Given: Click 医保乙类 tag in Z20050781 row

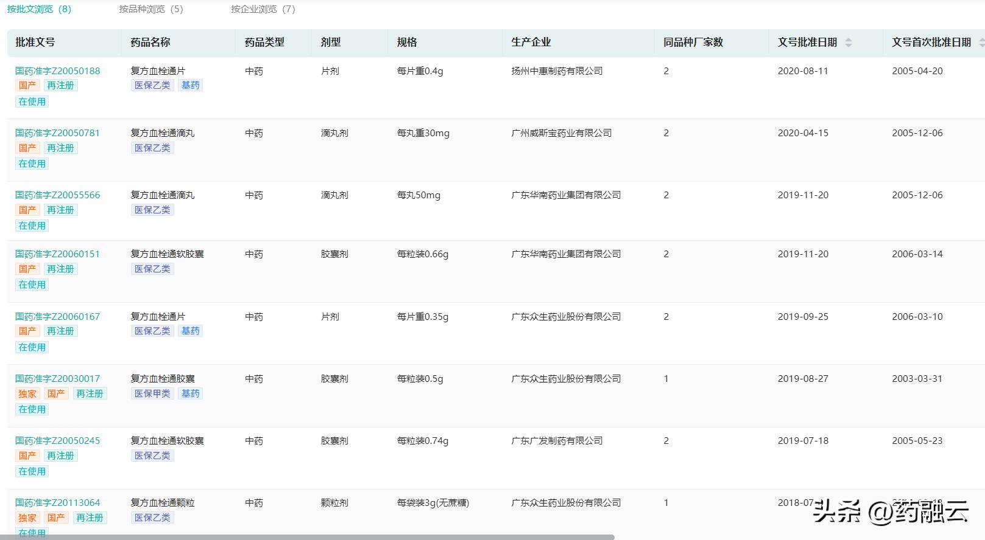Looking at the screenshot, I should tap(152, 148).
